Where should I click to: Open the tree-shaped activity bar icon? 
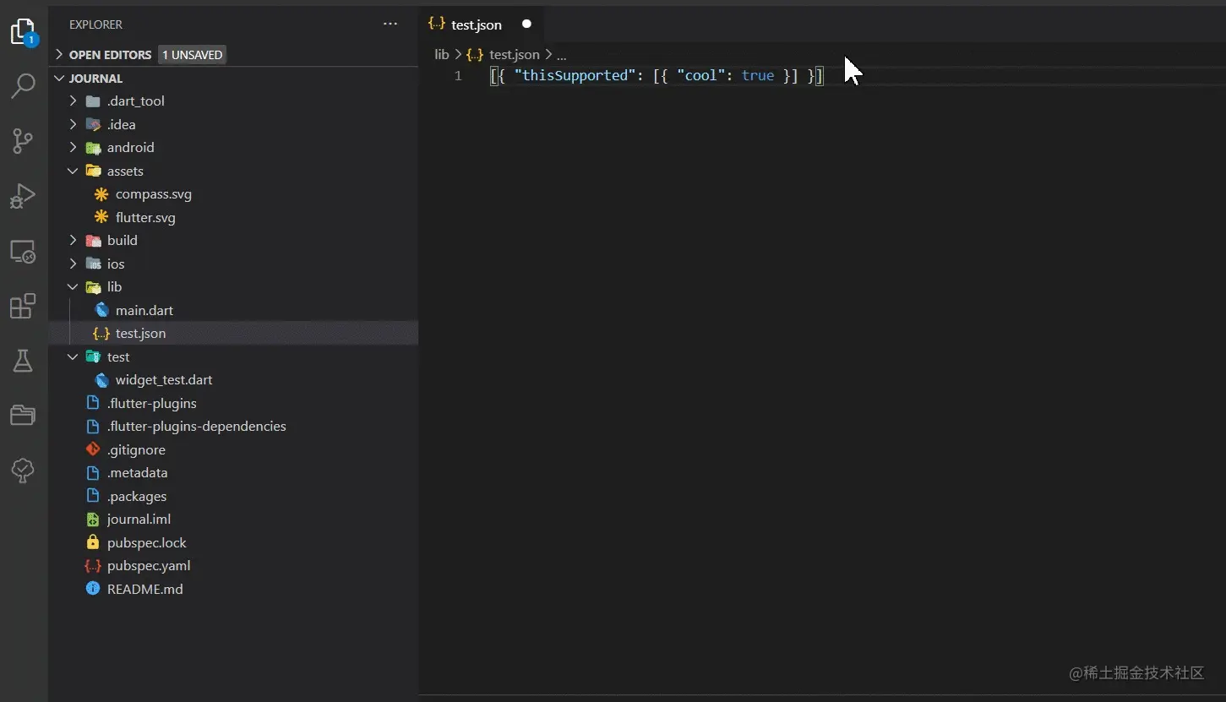coord(23,471)
